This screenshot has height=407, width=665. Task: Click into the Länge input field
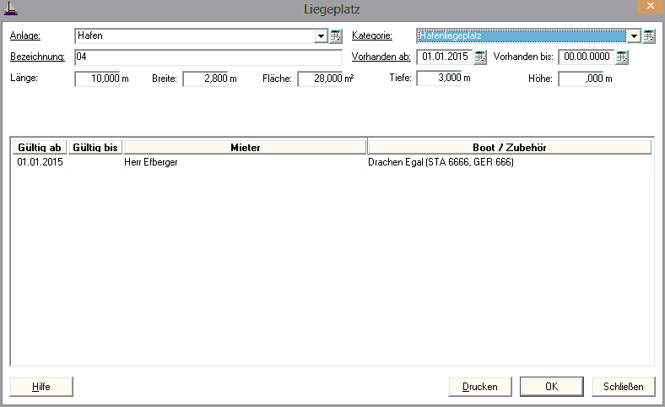97,79
